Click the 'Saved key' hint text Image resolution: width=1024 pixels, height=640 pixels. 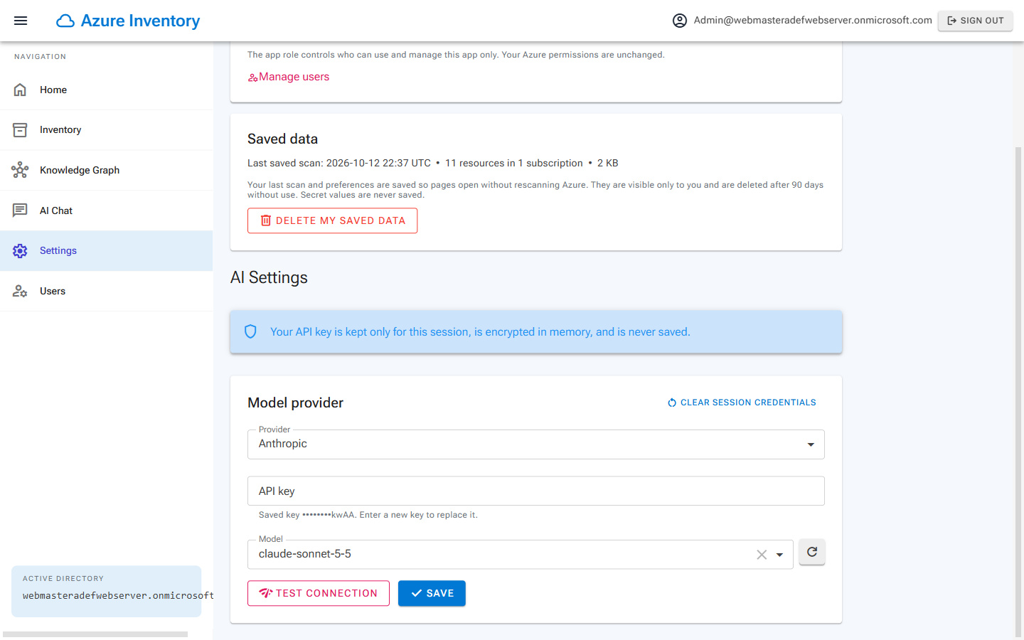tap(368, 515)
